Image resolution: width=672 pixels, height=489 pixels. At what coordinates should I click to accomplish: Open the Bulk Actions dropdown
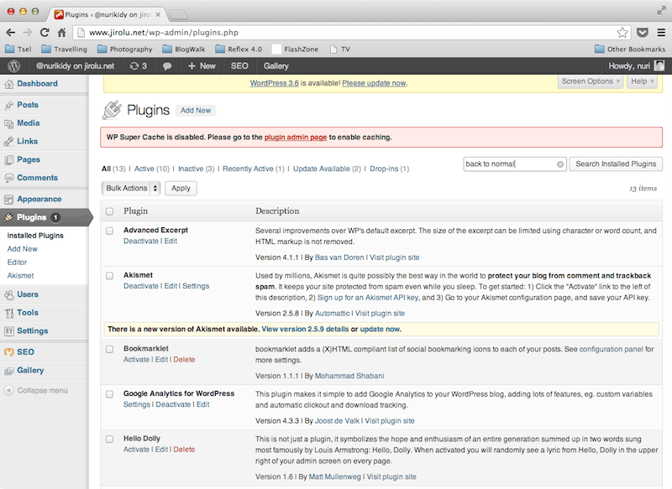(x=131, y=188)
